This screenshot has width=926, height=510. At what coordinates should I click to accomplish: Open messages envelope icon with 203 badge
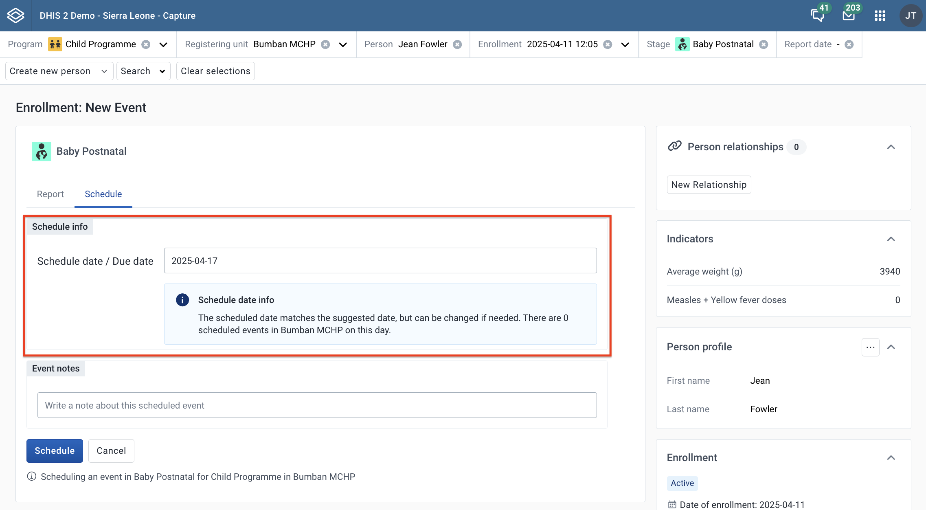coord(849,15)
